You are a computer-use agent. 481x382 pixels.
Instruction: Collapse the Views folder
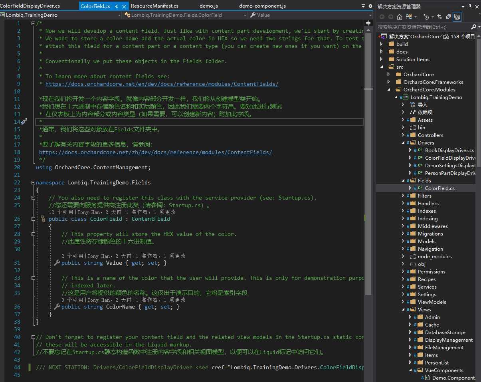tap(403, 309)
